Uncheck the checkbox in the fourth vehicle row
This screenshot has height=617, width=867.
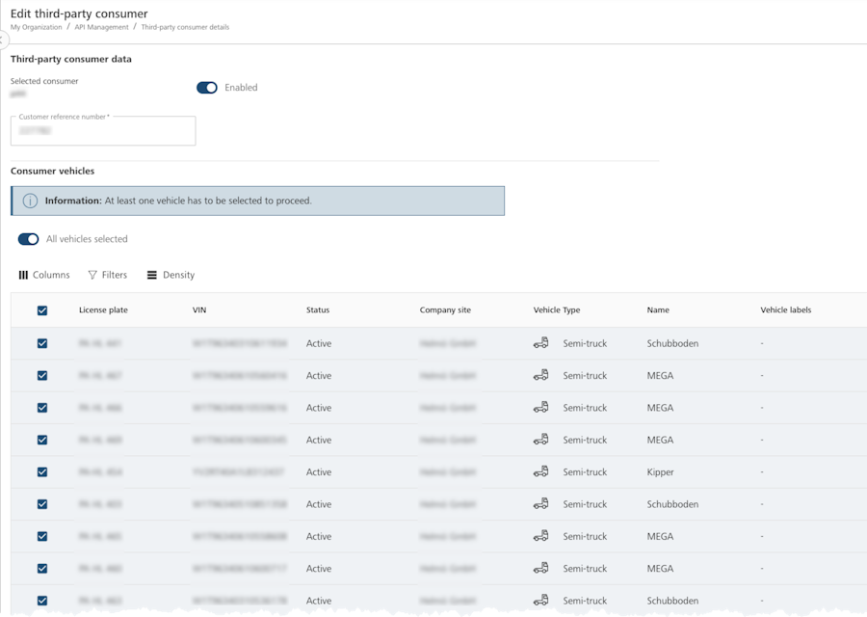click(x=42, y=440)
